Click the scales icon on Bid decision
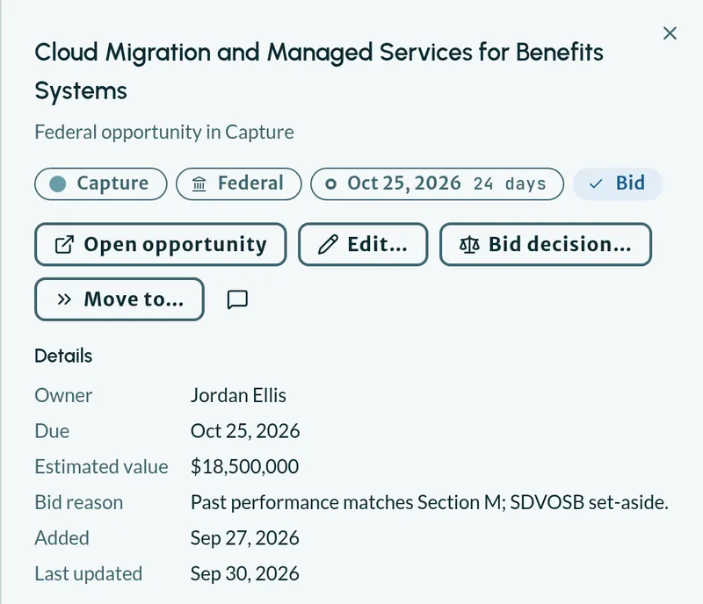This screenshot has height=604, width=703. coord(469,245)
